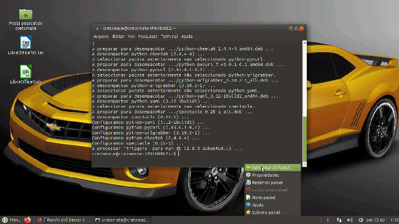The height and width of the screenshot is (224, 399).
Task: Select the LibreOffice Calc desktop icon
Action: (26, 74)
